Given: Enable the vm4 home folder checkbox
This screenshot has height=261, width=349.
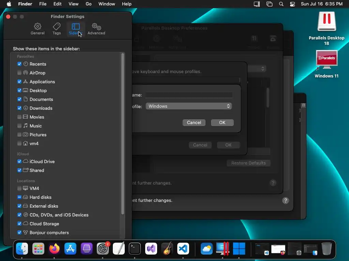Looking at the screenshot, I should tap(19, 144).
